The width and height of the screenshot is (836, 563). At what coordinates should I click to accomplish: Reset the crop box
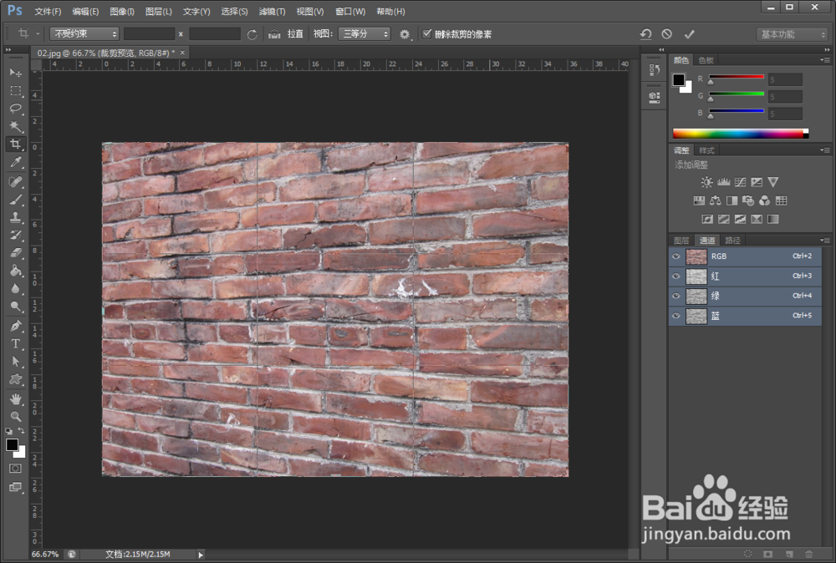[x=645, y=34]
